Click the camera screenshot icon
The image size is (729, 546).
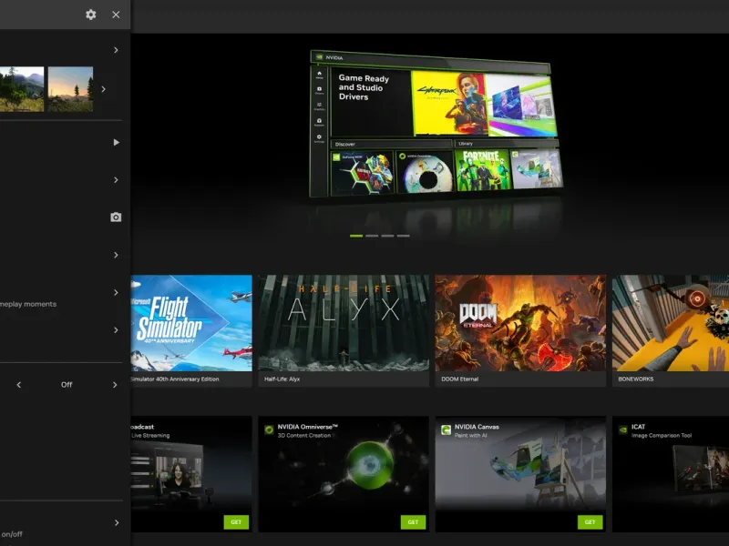[116, 217]
